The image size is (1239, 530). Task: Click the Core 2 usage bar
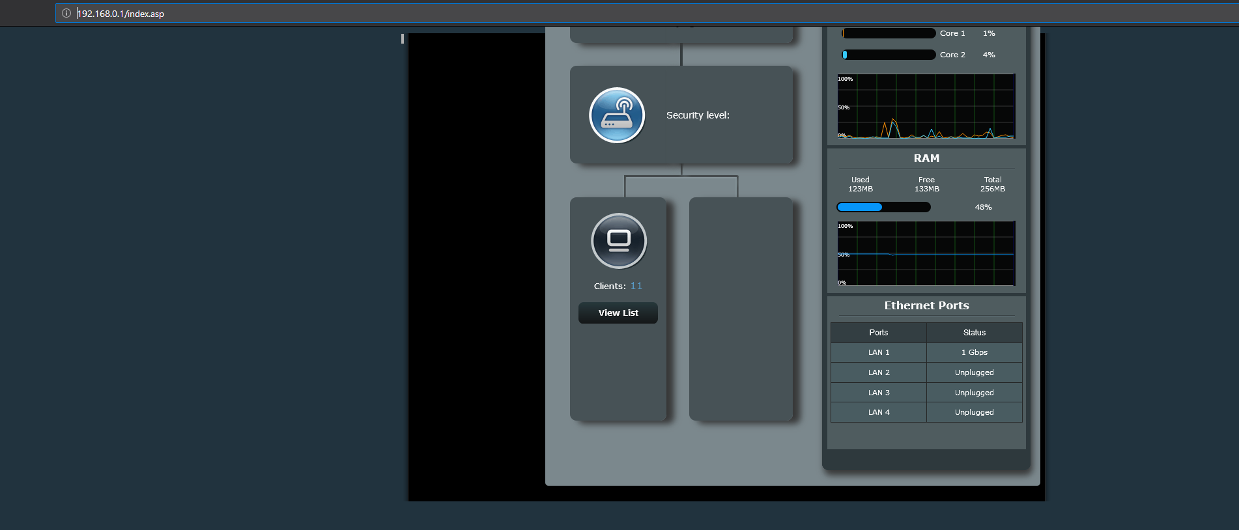889,55
